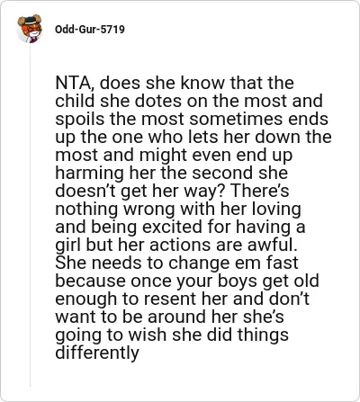
Task: Click the line "want to be around her she's"
Action: 169,317
